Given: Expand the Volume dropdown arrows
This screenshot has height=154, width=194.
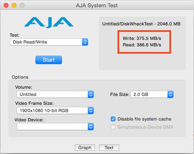Looking at the screenshot, I should (x=91, y=94).
